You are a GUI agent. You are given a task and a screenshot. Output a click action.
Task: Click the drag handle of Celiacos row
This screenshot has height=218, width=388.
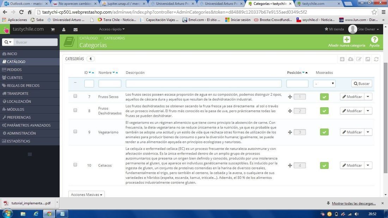pos(290,165)
